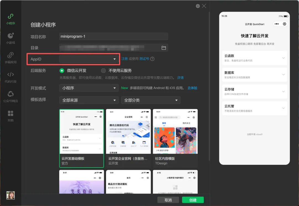Open the 代码片段 sidebar category
Viewport: 299px width, 206px height.
11,77
